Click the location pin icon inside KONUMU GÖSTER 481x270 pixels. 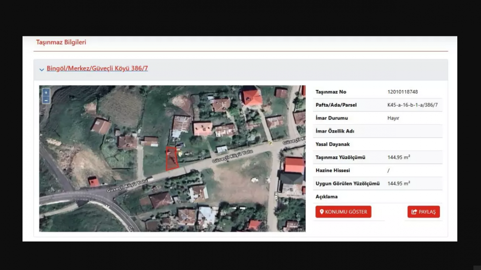pyautogui.click(x=321, y=212)
